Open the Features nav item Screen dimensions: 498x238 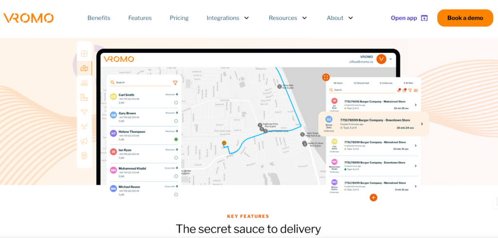click(x=140, y=18)
